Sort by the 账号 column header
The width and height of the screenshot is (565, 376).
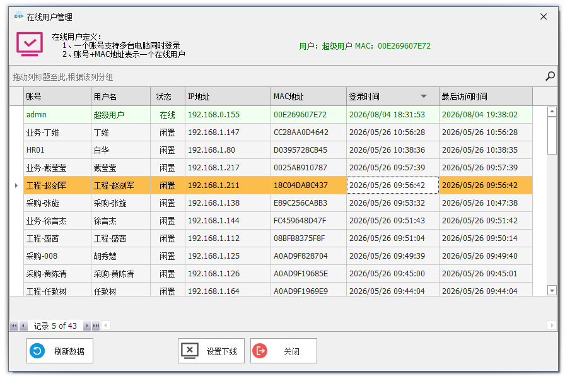click(57, 97)
